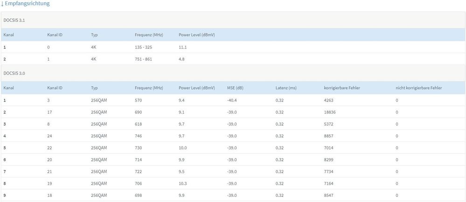Click Kanal ID header in DOCSIS 3.1 table
Image resolution: width=466 pixels, height=202 pixels.
pyautogui.click(x=55, y=35)
